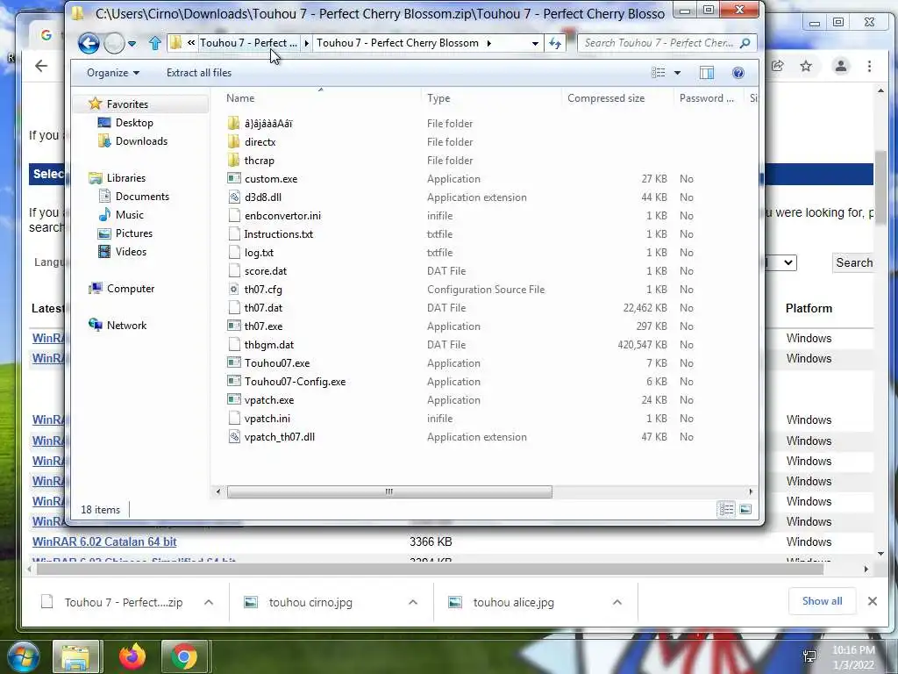Screen dimensions: 898x674
Task: Open the Windows Start orb
Action: 23,656
